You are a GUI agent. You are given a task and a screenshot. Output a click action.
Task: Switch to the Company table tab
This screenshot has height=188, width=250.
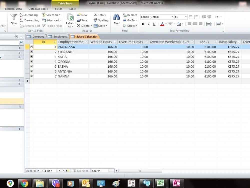click(35, 36)
